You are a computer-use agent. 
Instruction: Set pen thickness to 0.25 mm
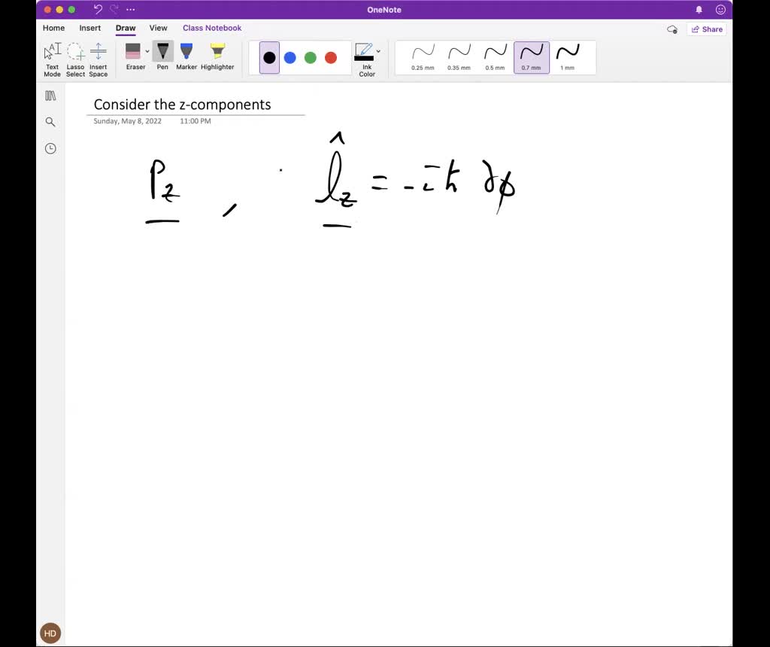point(423,57)
